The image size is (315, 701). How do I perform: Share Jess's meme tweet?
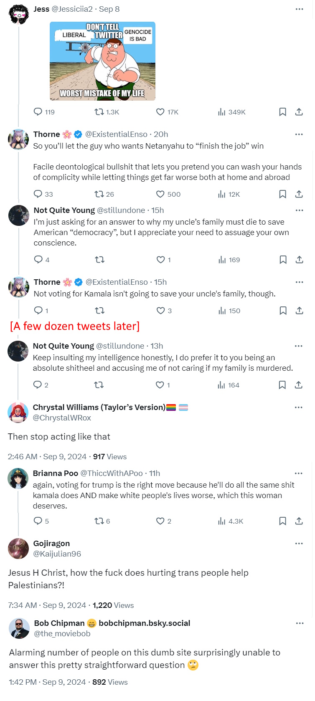tap(299, 112)
